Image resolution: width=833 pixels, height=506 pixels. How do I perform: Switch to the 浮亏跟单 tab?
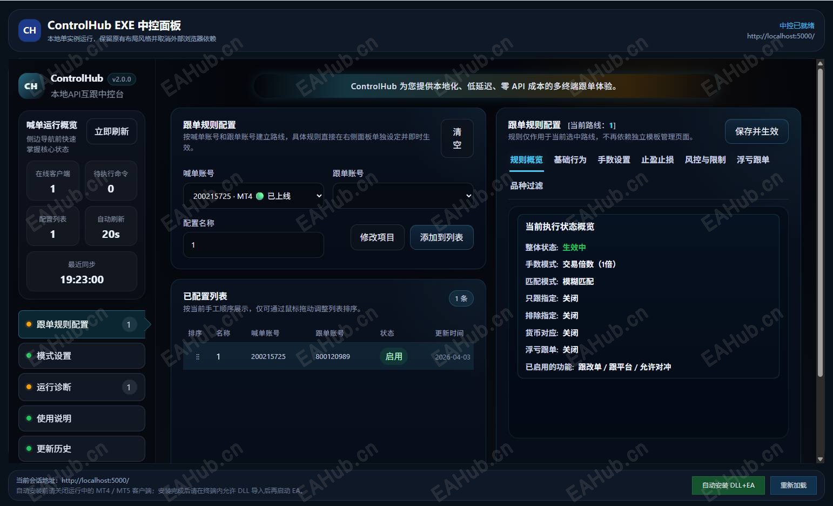pos(753,159)
